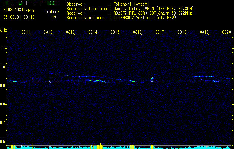
Task: Click the Ogaki, Gifu, JAPAN location text
Action: coord(154,9)
